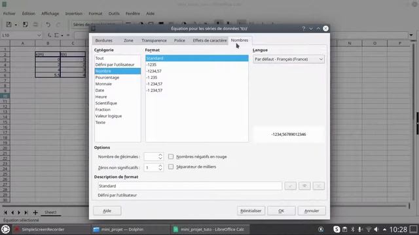This screenshot has width=419, height=235.
Task: Go to last sheet navigation arrow
Action: 26,212
